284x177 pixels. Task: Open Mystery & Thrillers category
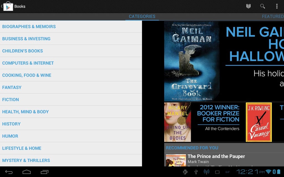click(x=71, y=160)
